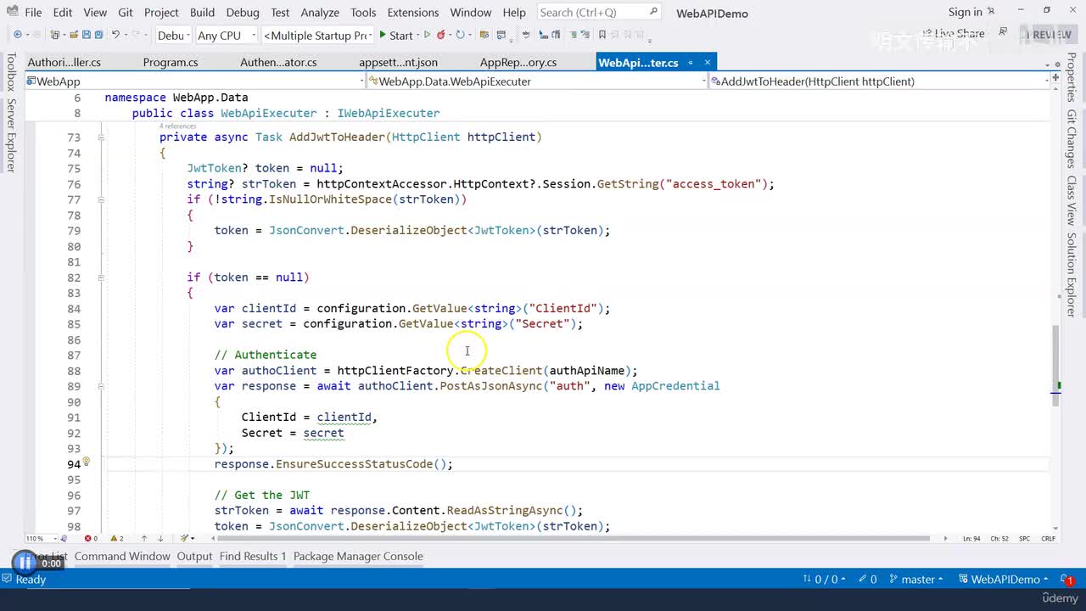Click the Sign in link
Image resolution: width=1086 pixels, height=611 pixels.
[966, 12]
